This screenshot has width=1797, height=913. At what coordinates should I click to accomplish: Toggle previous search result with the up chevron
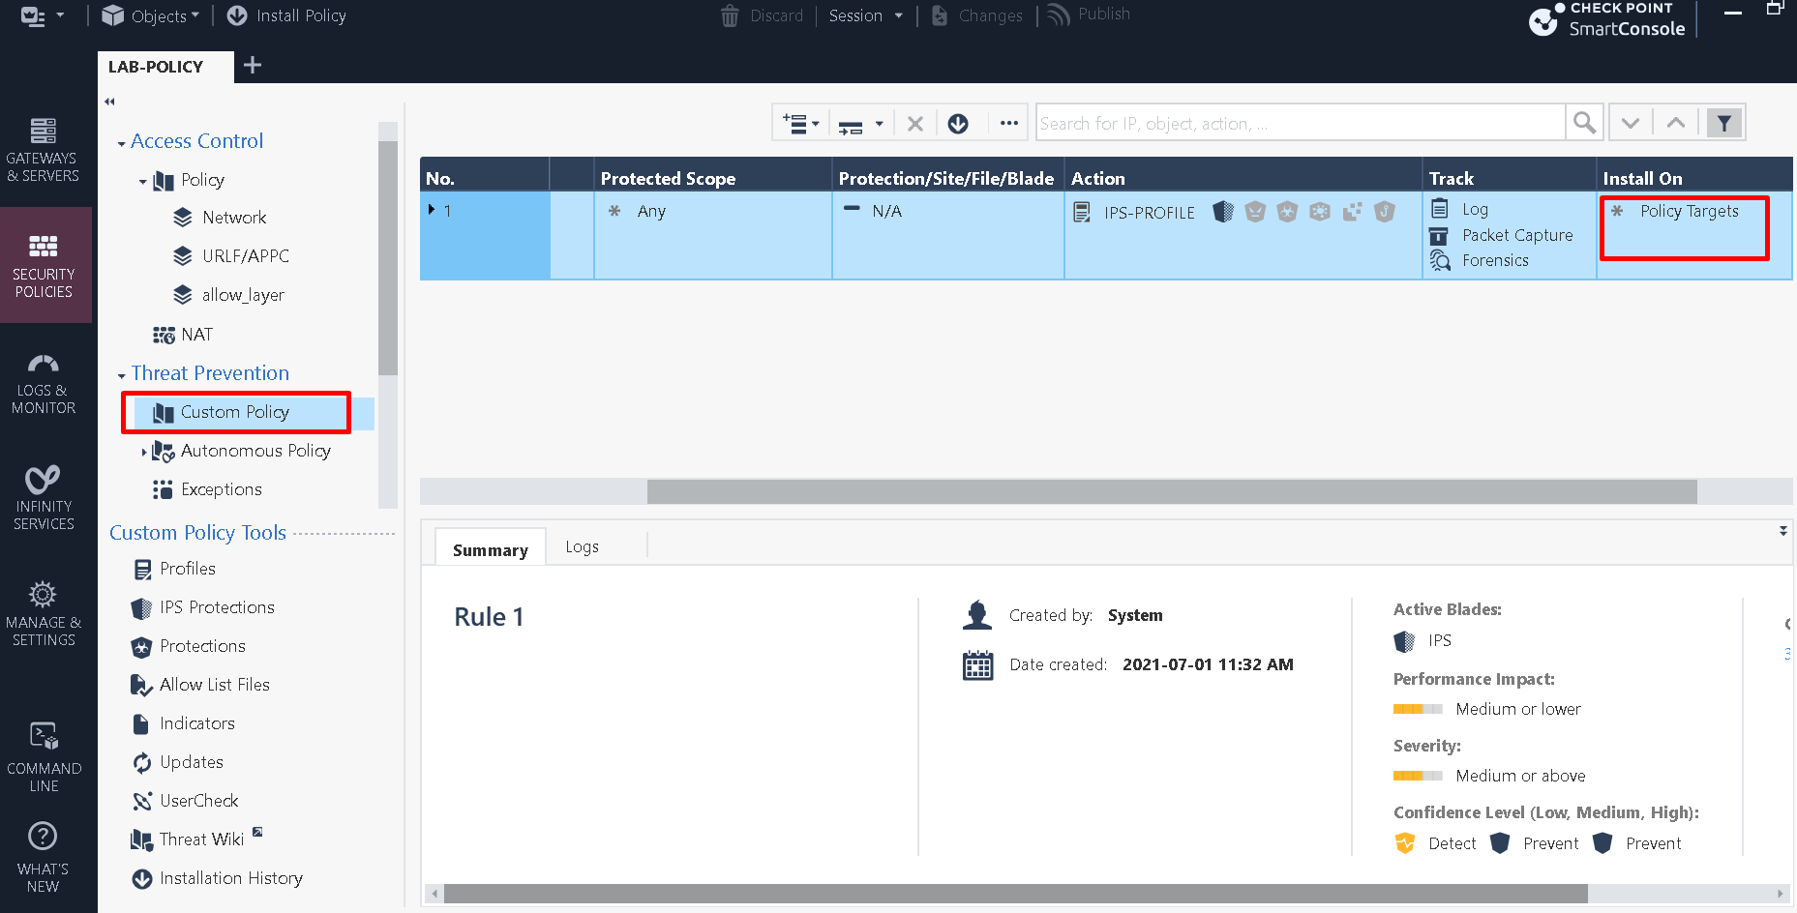[x=1675, y=123]
